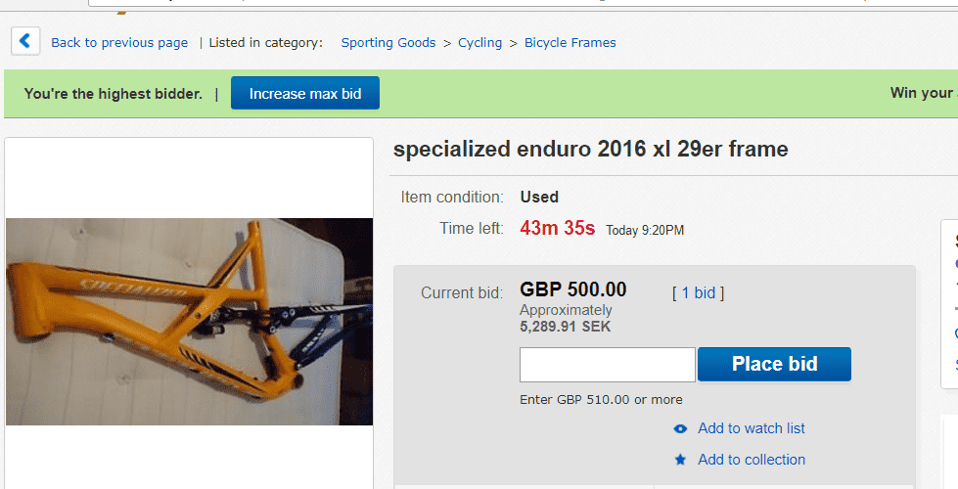Click the specialized enduro 2016 listing title
Image resolution: width=958 pixels, height=489 pixels.
click(590, 149)
